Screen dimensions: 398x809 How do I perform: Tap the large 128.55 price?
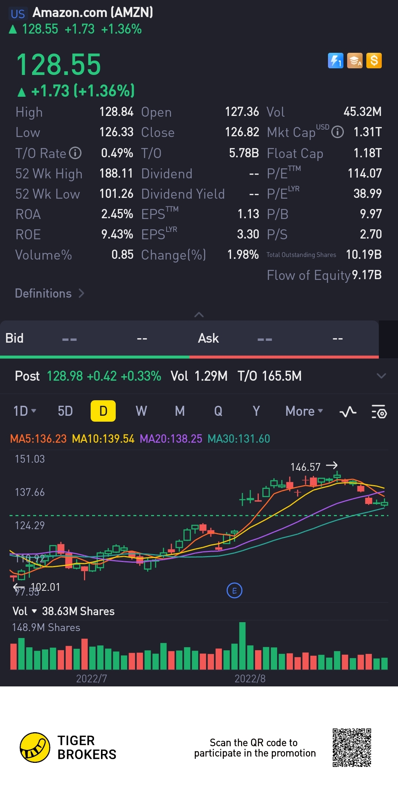pos(59,65)
